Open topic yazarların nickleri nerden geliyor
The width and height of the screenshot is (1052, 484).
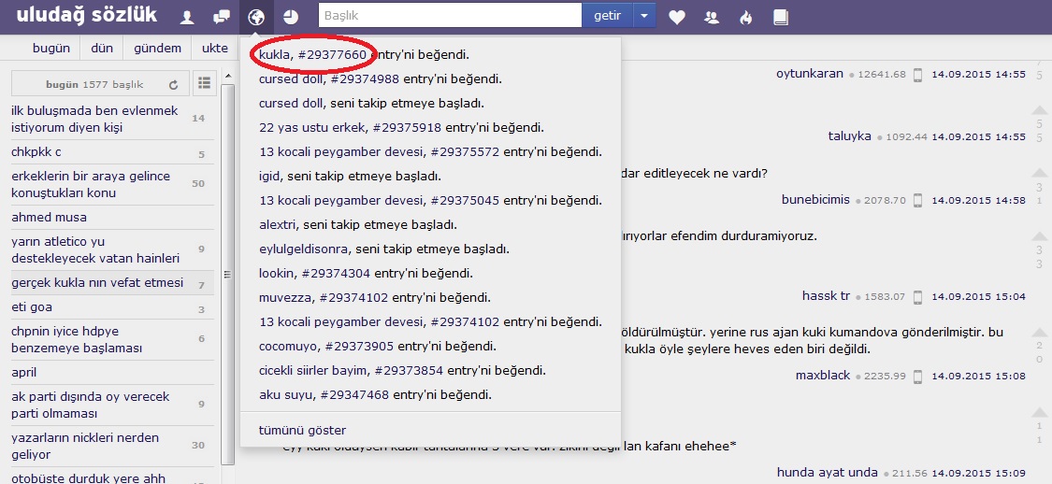tap(85, 446)
